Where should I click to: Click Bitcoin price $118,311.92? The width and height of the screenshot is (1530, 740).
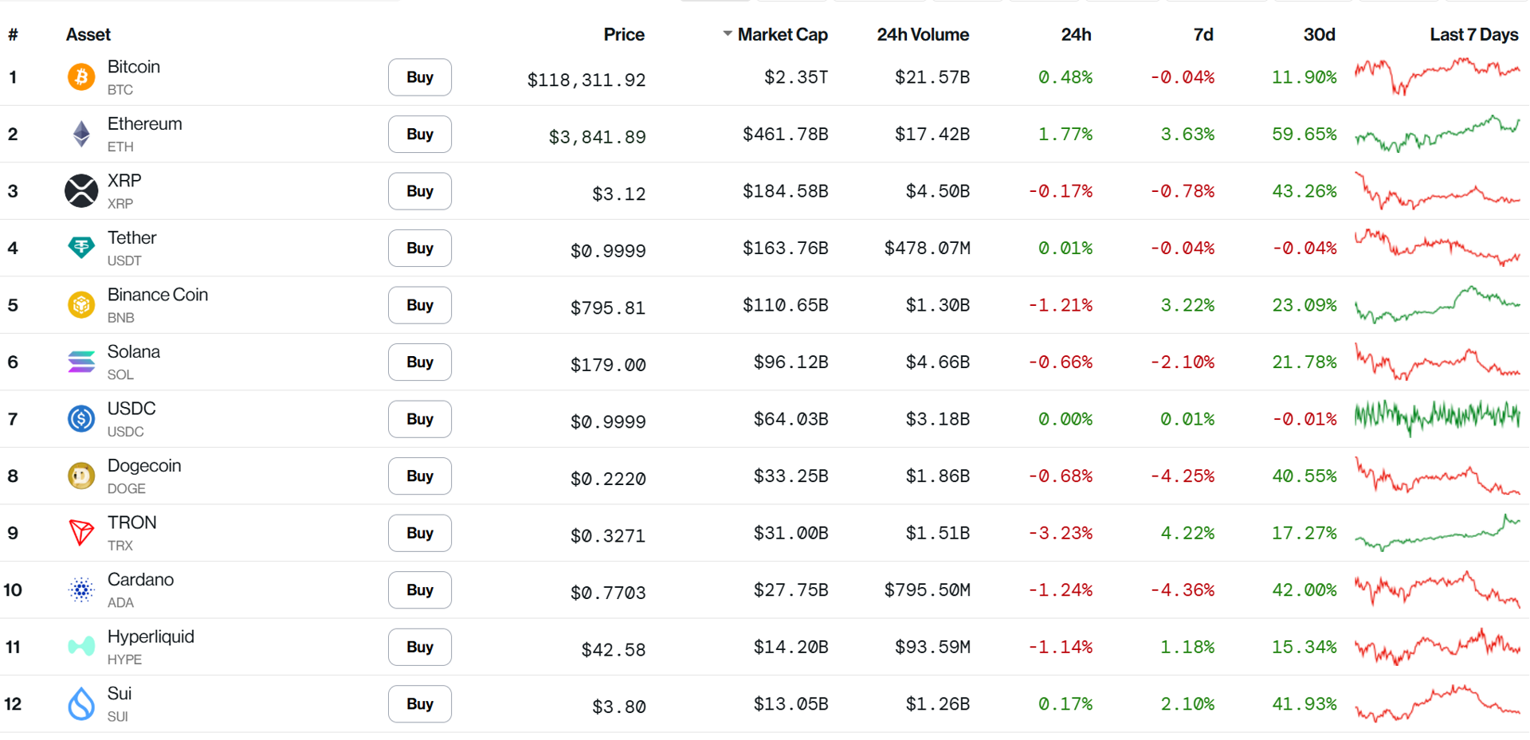586,80
